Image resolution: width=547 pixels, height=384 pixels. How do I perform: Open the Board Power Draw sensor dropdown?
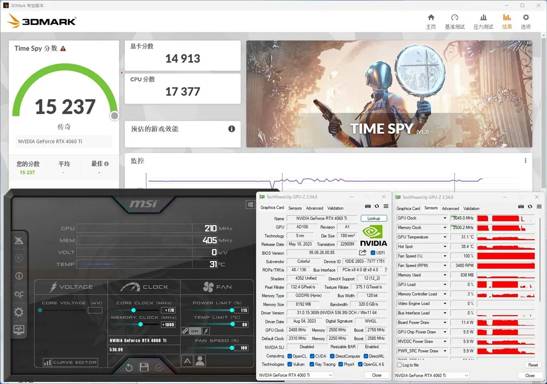coord(445,322)
